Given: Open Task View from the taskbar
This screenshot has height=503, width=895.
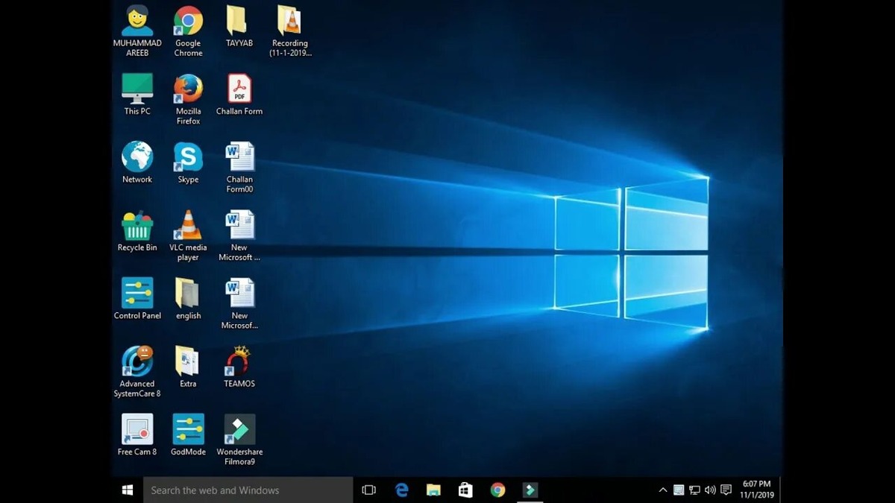Looking at the screenshot, I should click(368, 490).
